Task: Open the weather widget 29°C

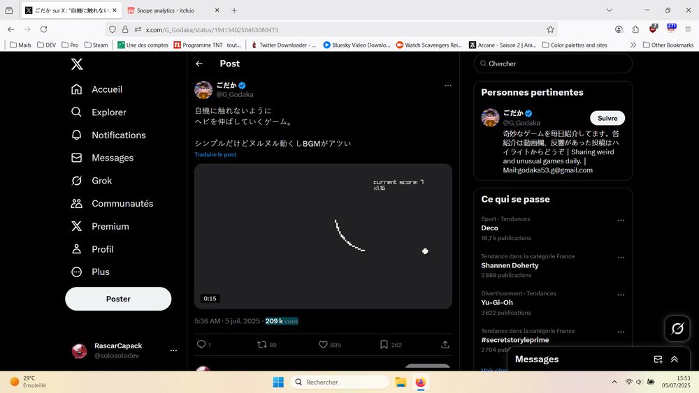Action: pyautogui.click(x=29, y=382)
